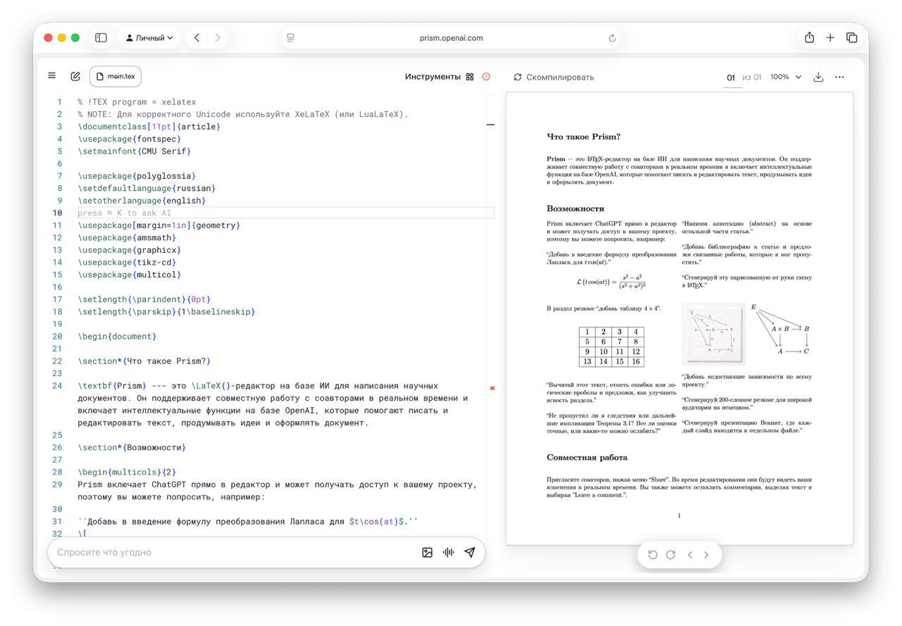
Task: Send the AI prompt message
Action: pos(469,553)
